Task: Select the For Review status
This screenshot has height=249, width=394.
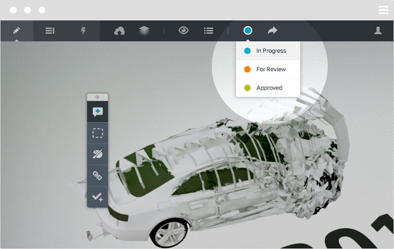Action: click(x=268, y=69)
